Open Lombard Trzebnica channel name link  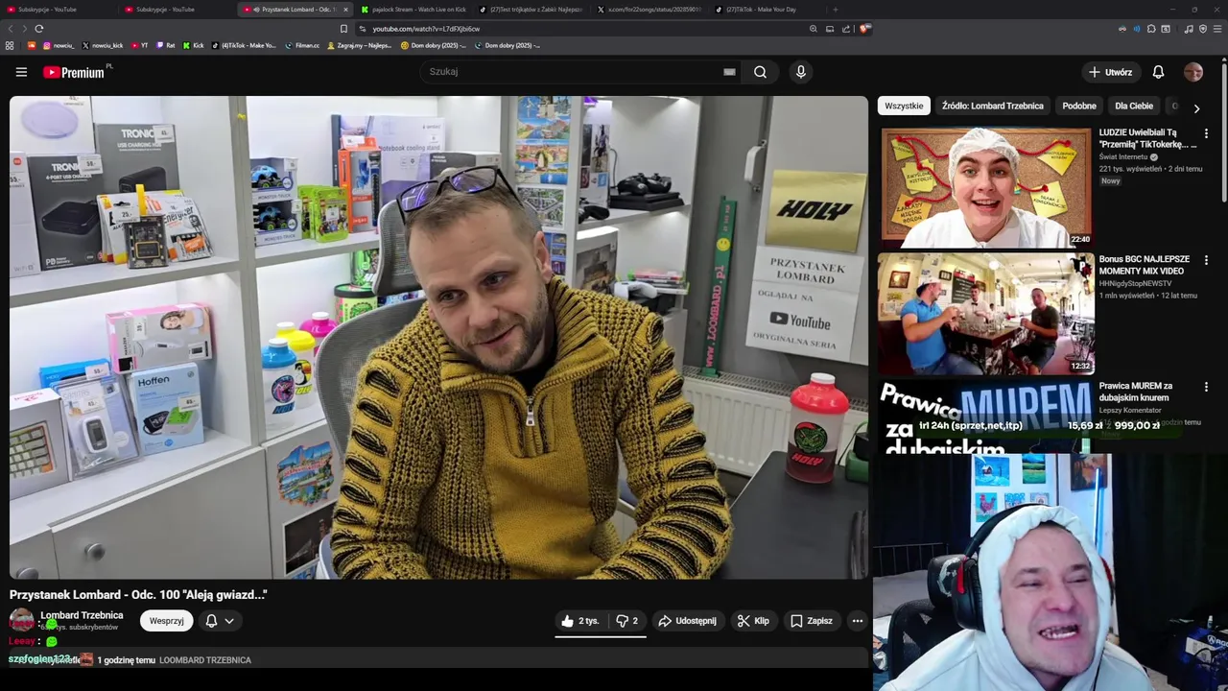coord(82,615)
